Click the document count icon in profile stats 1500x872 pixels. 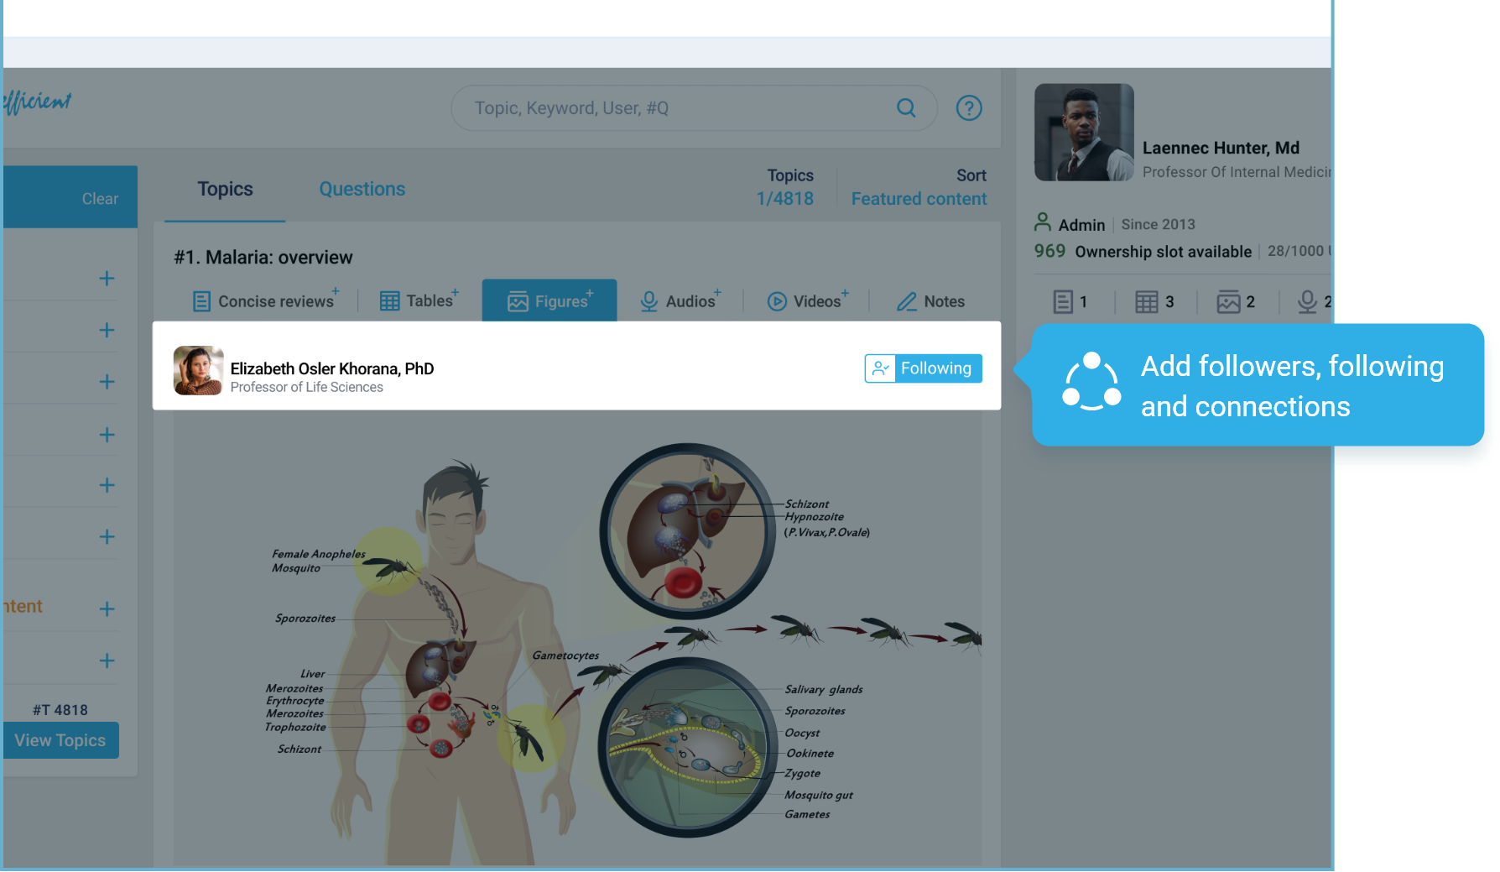click(1063, 302)
